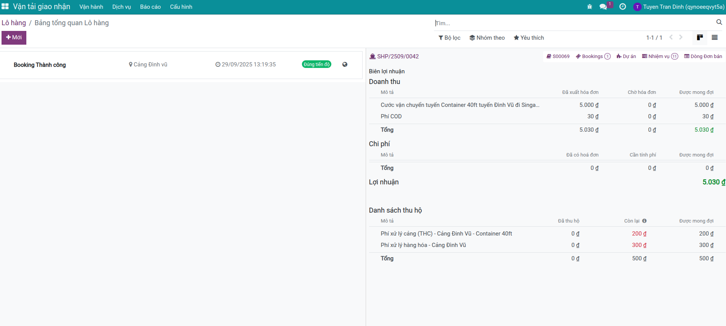Focus the Tìm search input field
Image resolution: width=726 pixels, height=326 pixels.
pos(573,23)
